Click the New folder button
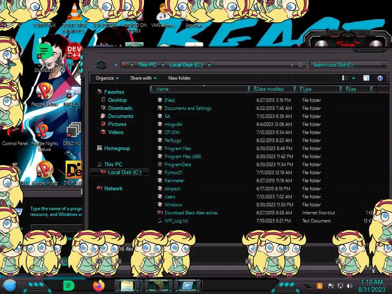This screenshot has width=392, height=294. point(180,78)
